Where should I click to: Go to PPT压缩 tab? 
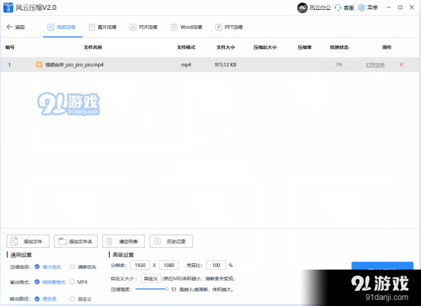click(x=228, y=27)
